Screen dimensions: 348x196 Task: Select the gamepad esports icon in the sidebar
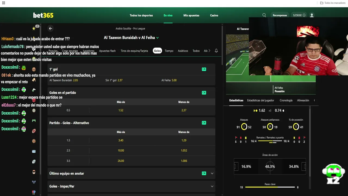(x=34, y=120)
